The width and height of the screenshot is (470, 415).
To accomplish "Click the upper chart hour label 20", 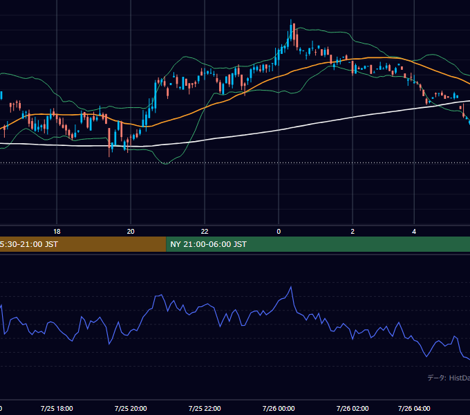I will [x=131, y=232].
